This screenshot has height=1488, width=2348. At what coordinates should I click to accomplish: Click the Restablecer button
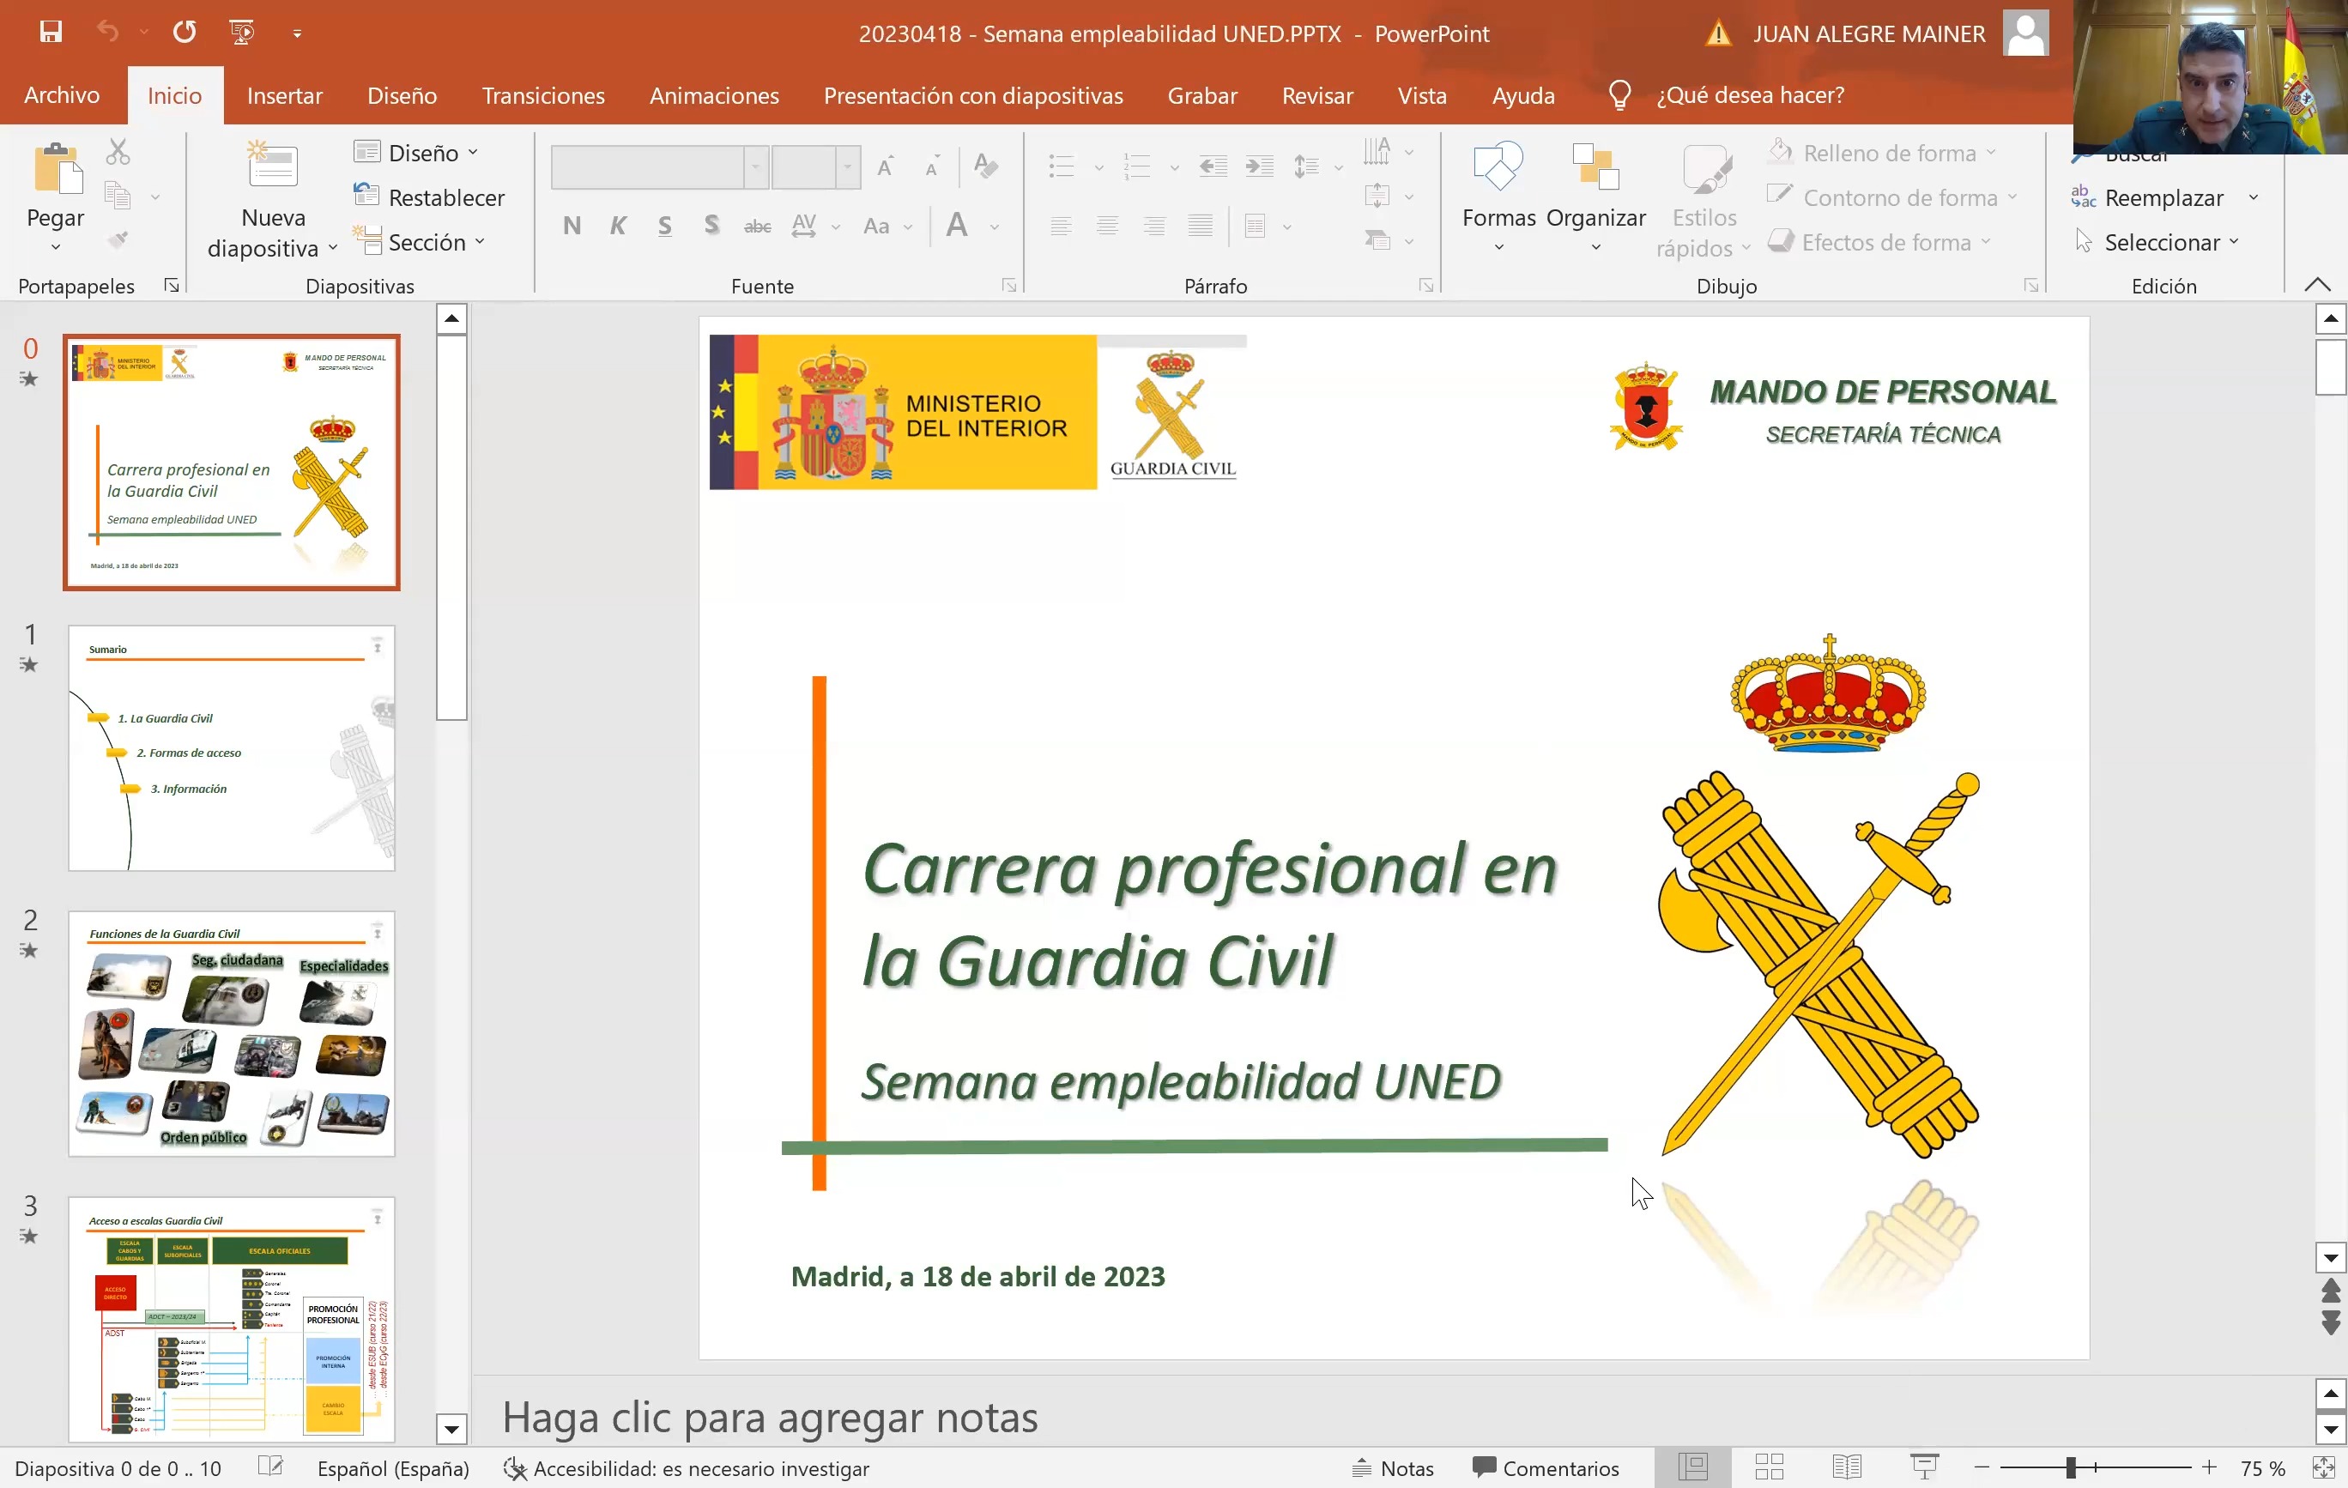click(429, 197)
